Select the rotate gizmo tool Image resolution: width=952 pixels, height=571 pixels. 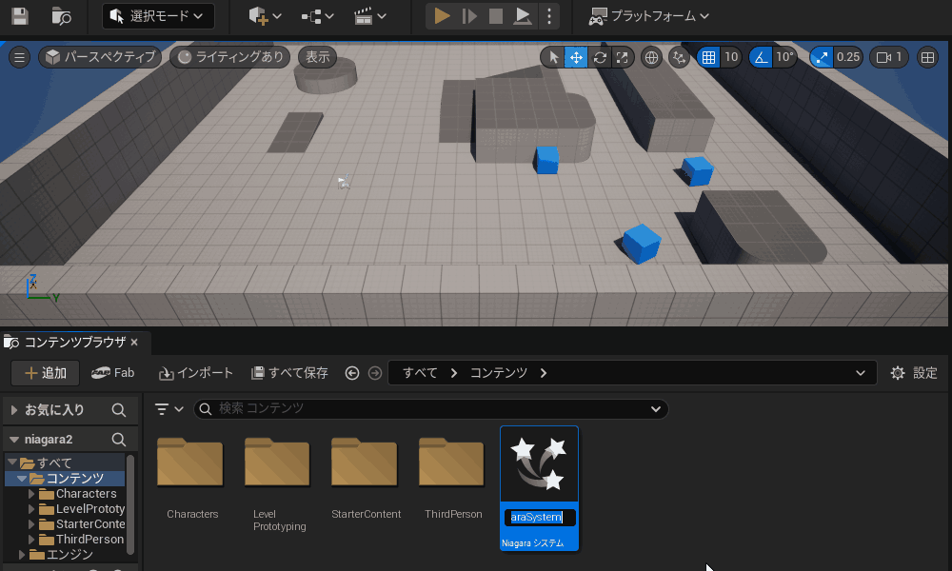pyautogui.click(x=600, y=57)
